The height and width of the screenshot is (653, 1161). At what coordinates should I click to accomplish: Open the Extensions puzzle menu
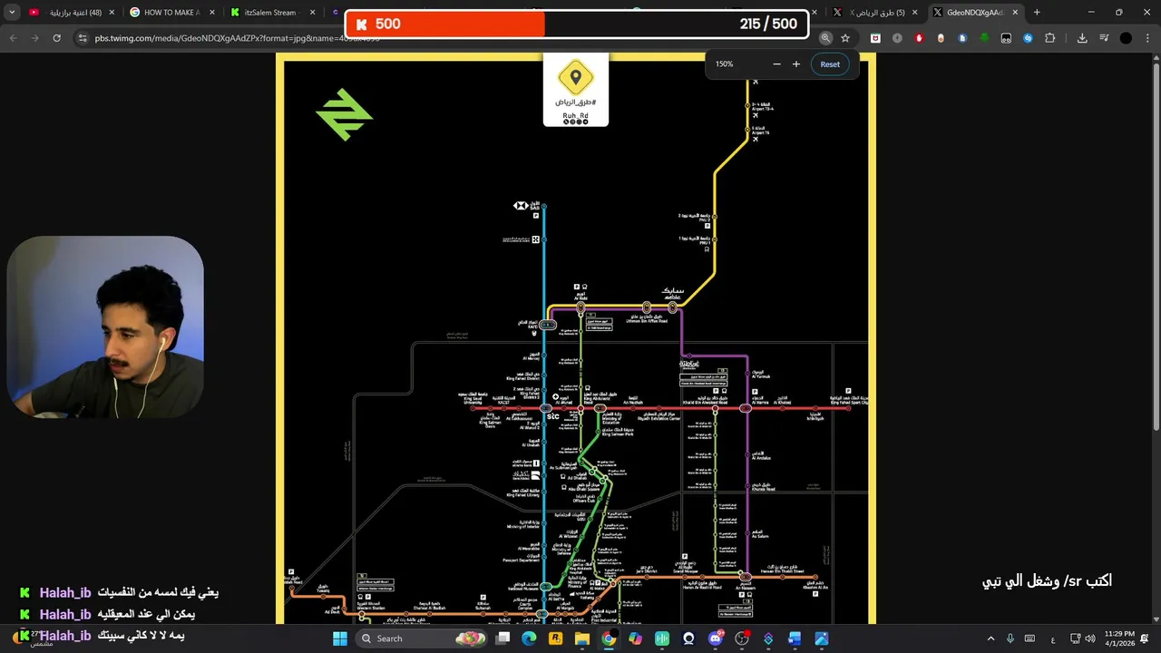click(1049, 38)
